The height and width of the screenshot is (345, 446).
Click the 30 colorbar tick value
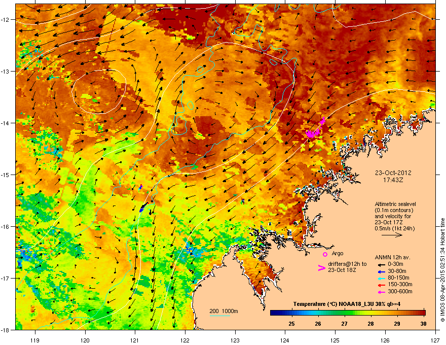[x=423, y=324]
